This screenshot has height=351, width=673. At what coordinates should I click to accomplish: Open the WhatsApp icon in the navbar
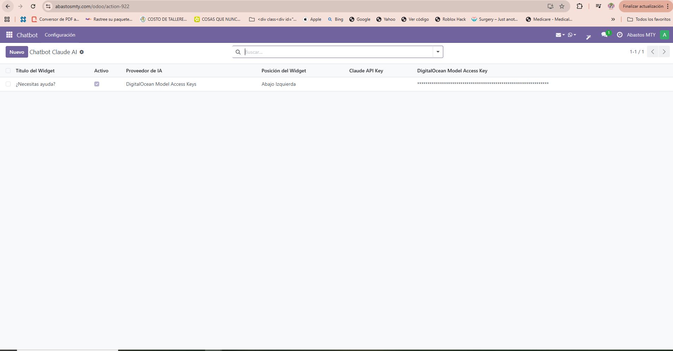[571, 35]
